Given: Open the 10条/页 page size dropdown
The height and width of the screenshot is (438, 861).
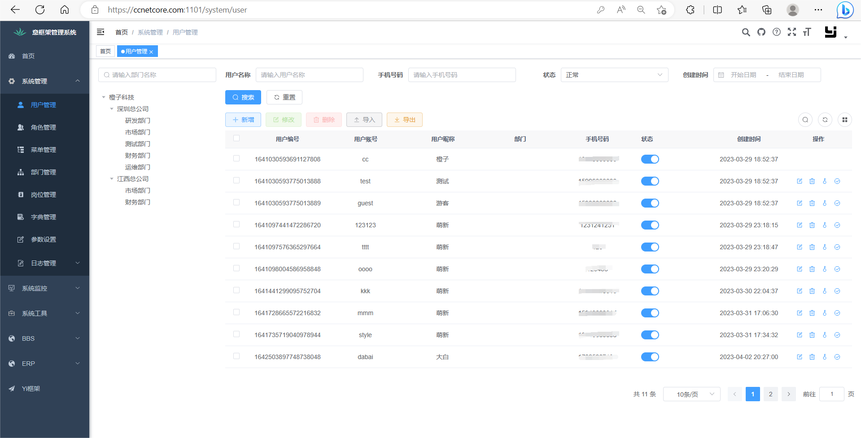Looking at the screenshot, I should (691, 394).
